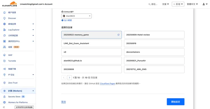
Task: Open Workers for Platforms in sidebar
Action: click(18, 102)
